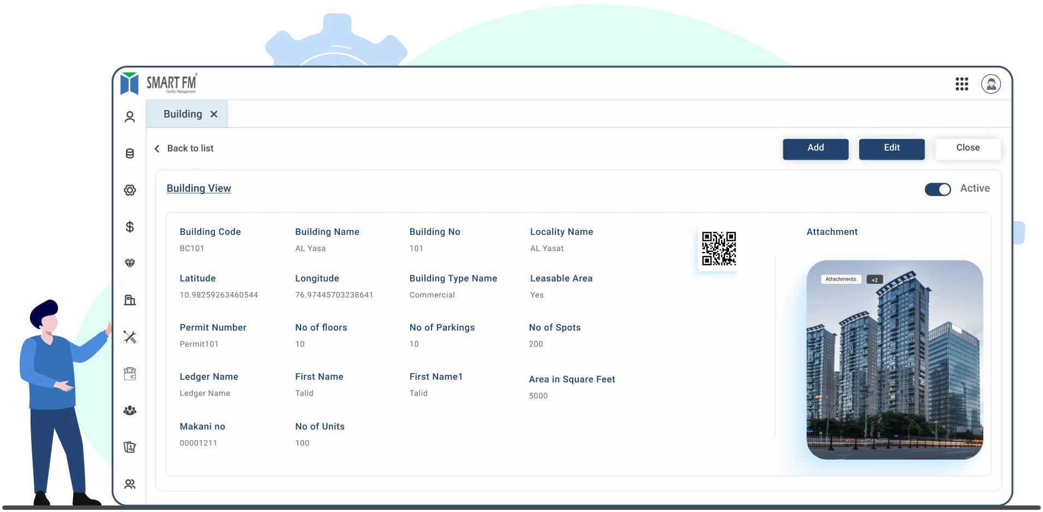Viewport: 1043px width, 512px height.
Task: Click the user profile sidebar icon
Action: tap(130, 117)
